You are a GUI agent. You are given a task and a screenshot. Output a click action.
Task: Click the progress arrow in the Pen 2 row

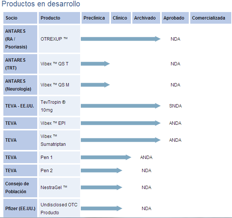click(x=102, y=170)
